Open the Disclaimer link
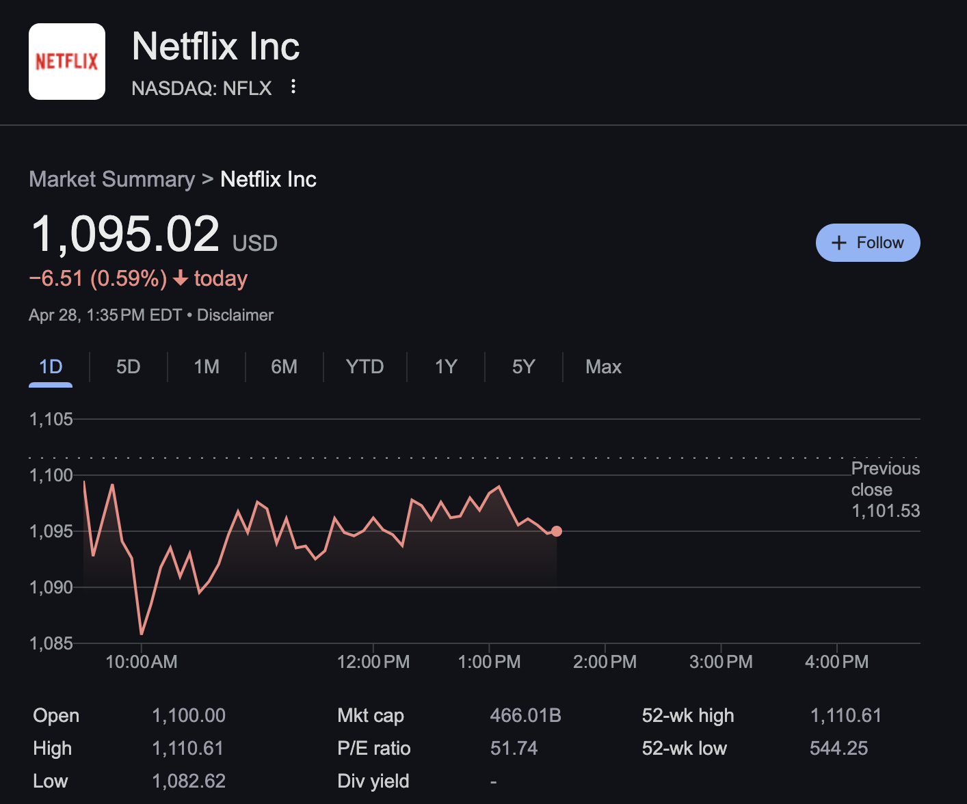The height and width of the screenshot is (804, 967). [235, 315]
